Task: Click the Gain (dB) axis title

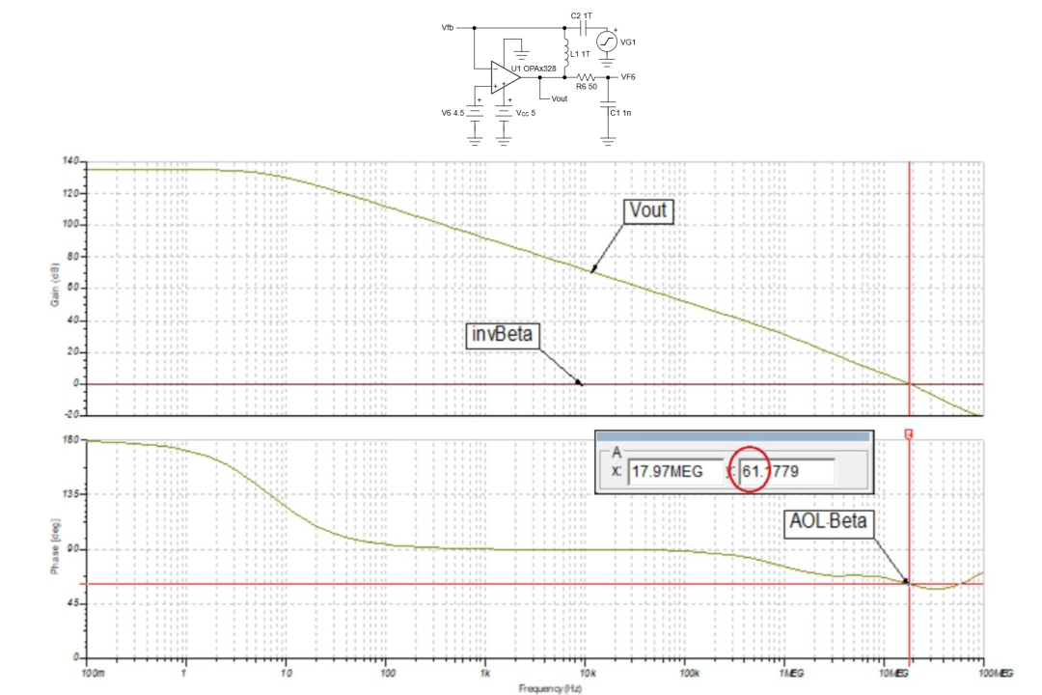Action: tap(54, 285)
